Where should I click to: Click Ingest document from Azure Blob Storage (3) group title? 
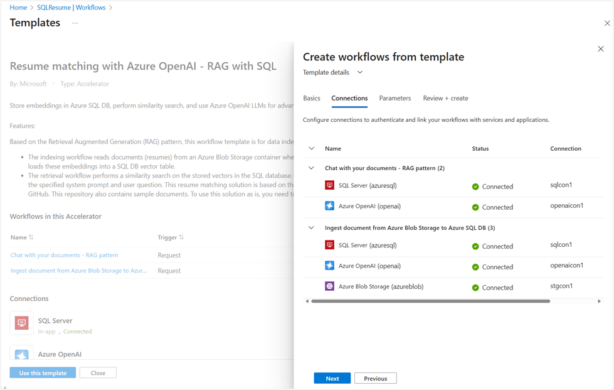click(x=410, y=228)
